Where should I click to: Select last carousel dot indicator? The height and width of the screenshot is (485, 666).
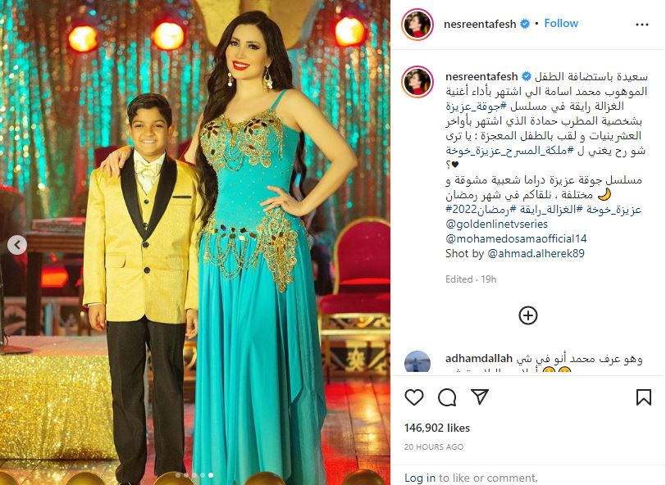pyautogui.click(x=211, y=475)
